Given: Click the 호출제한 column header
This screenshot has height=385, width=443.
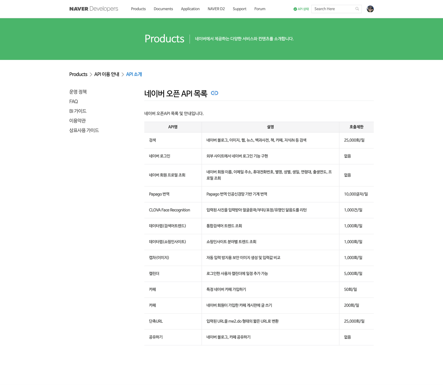Looking at the screenshot, I should pyautogui.click(x=356, y=127).
